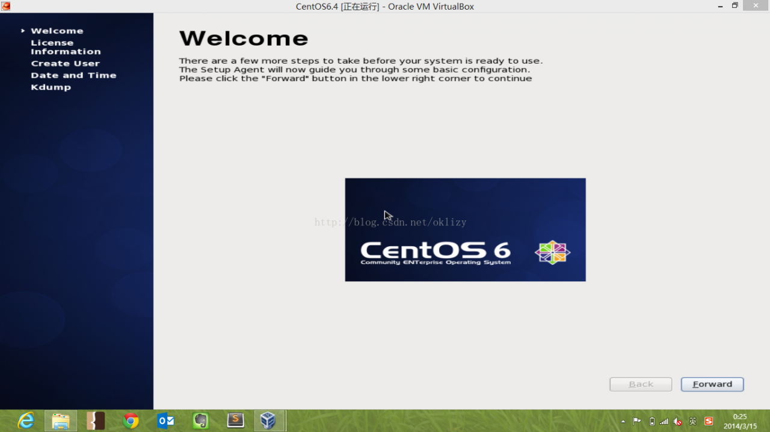Click battery status tray icon
This screenshot has height=432, width=770.
click(x=652, y=421)
